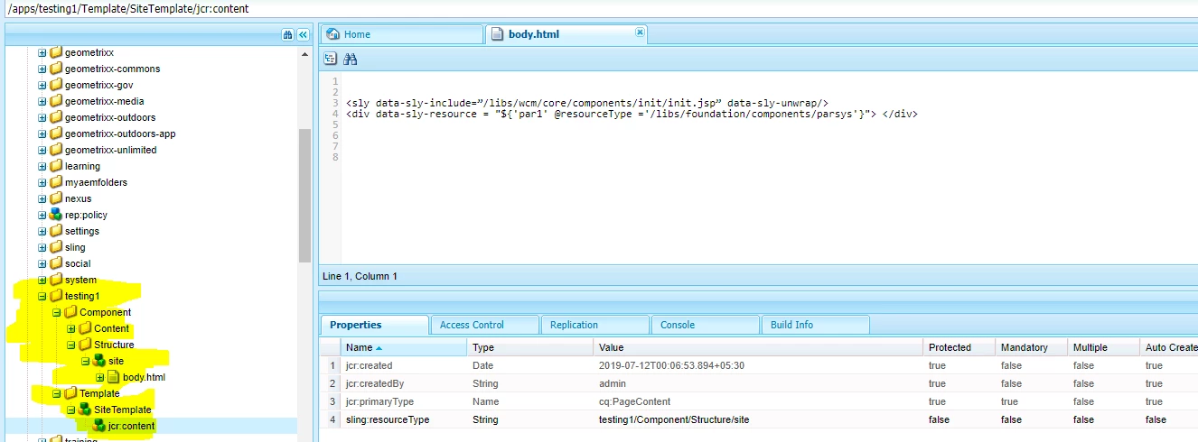Select the myaemfolders tree item
Image resolution: width=1198 pixels, height=442 pixels.
tap(96, 182)
